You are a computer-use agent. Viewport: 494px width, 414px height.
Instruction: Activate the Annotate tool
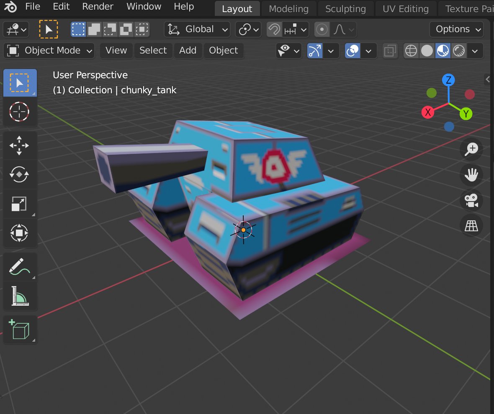click(20, 267)
